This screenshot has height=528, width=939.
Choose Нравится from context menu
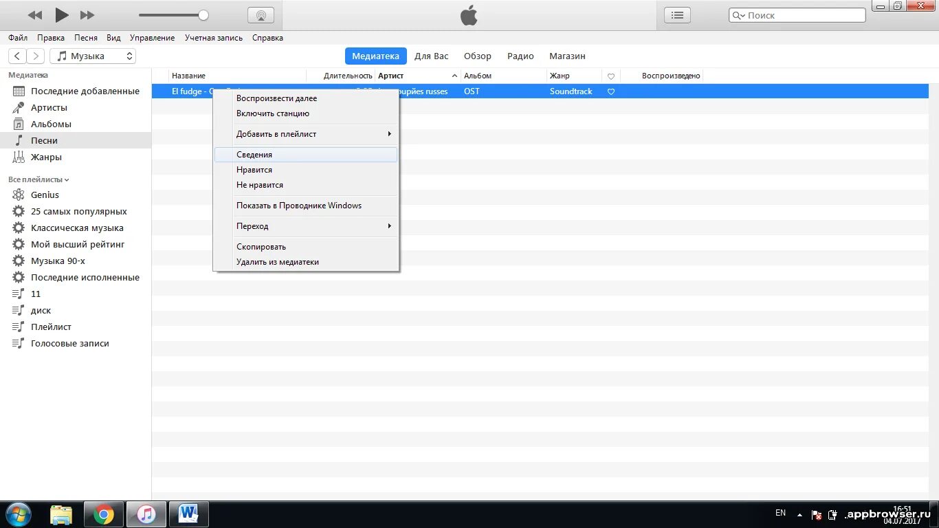tap(306, 170)
